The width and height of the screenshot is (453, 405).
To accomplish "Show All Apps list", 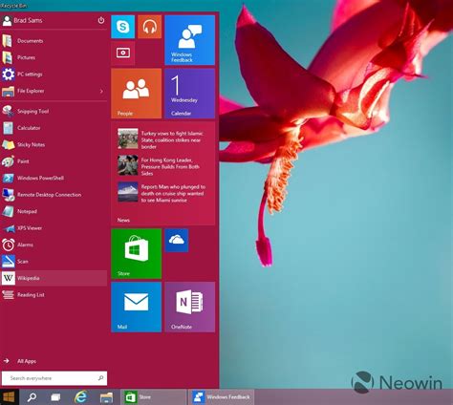I will [x=20, y=361].
